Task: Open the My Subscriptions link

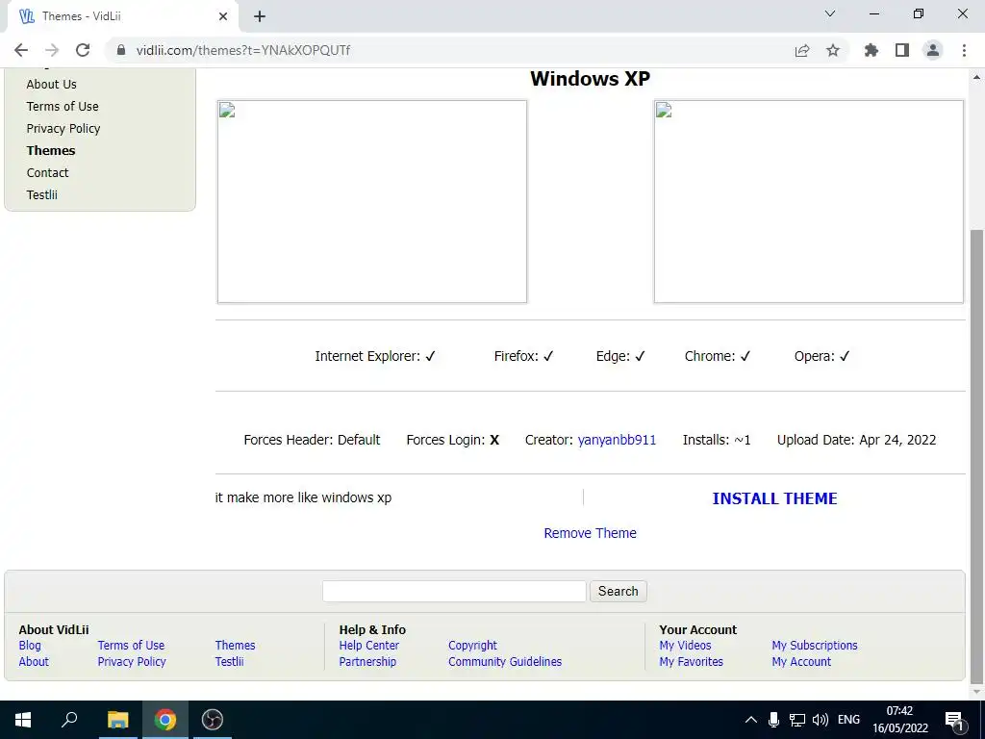Action: click(814, 646)
